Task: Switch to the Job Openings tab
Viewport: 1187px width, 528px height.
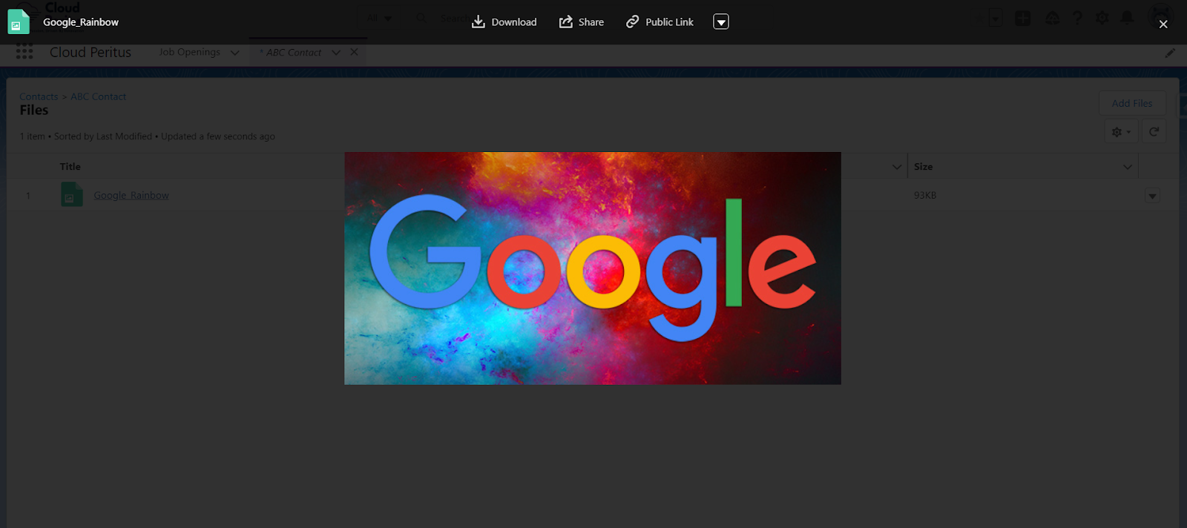Action: pyautogui.click(x=189, y=52)
